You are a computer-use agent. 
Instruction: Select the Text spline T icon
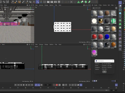point(120,17)
